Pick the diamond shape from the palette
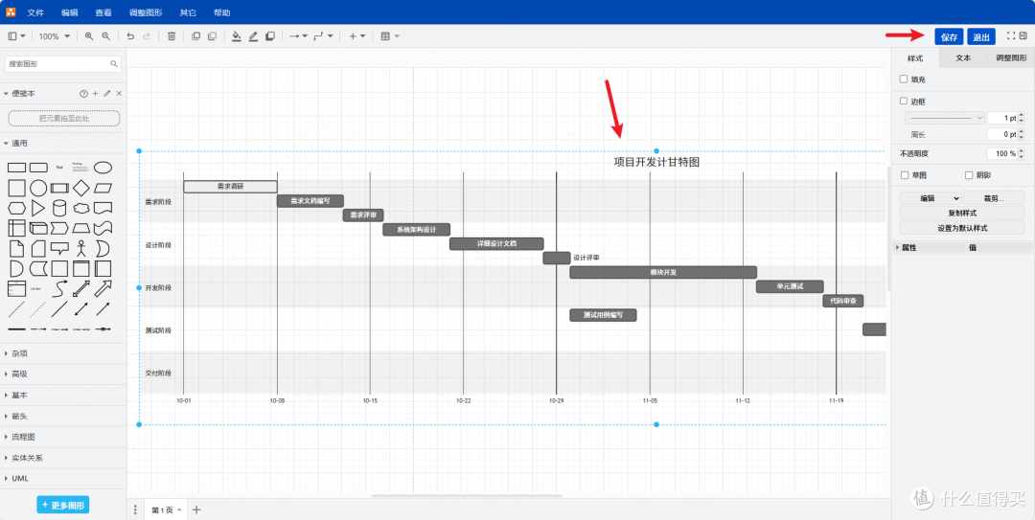Screen dimensions: 1035x520 click(80, 188)
